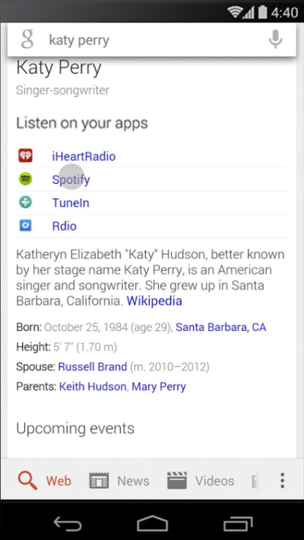Tap the Google g logo

pos(27,39)
